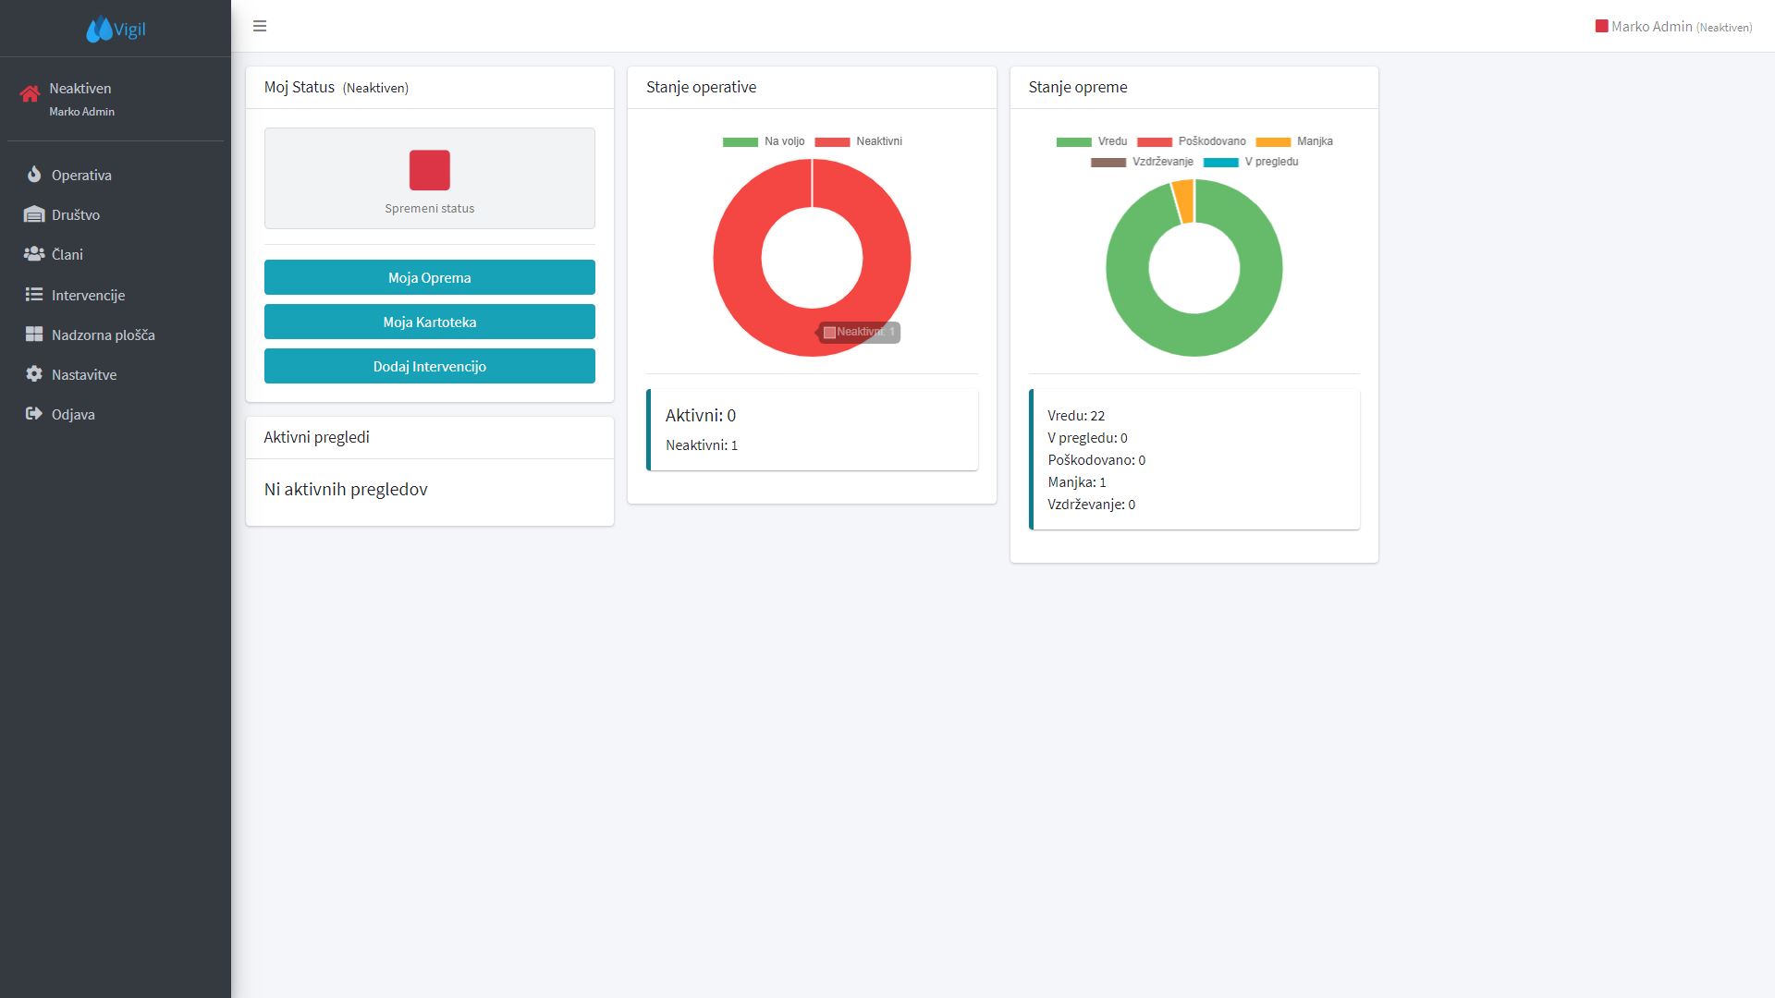The image size is (1775, 998).
Task: Toggle sidebar with hamburger menu button
Action: pos(260,26)
